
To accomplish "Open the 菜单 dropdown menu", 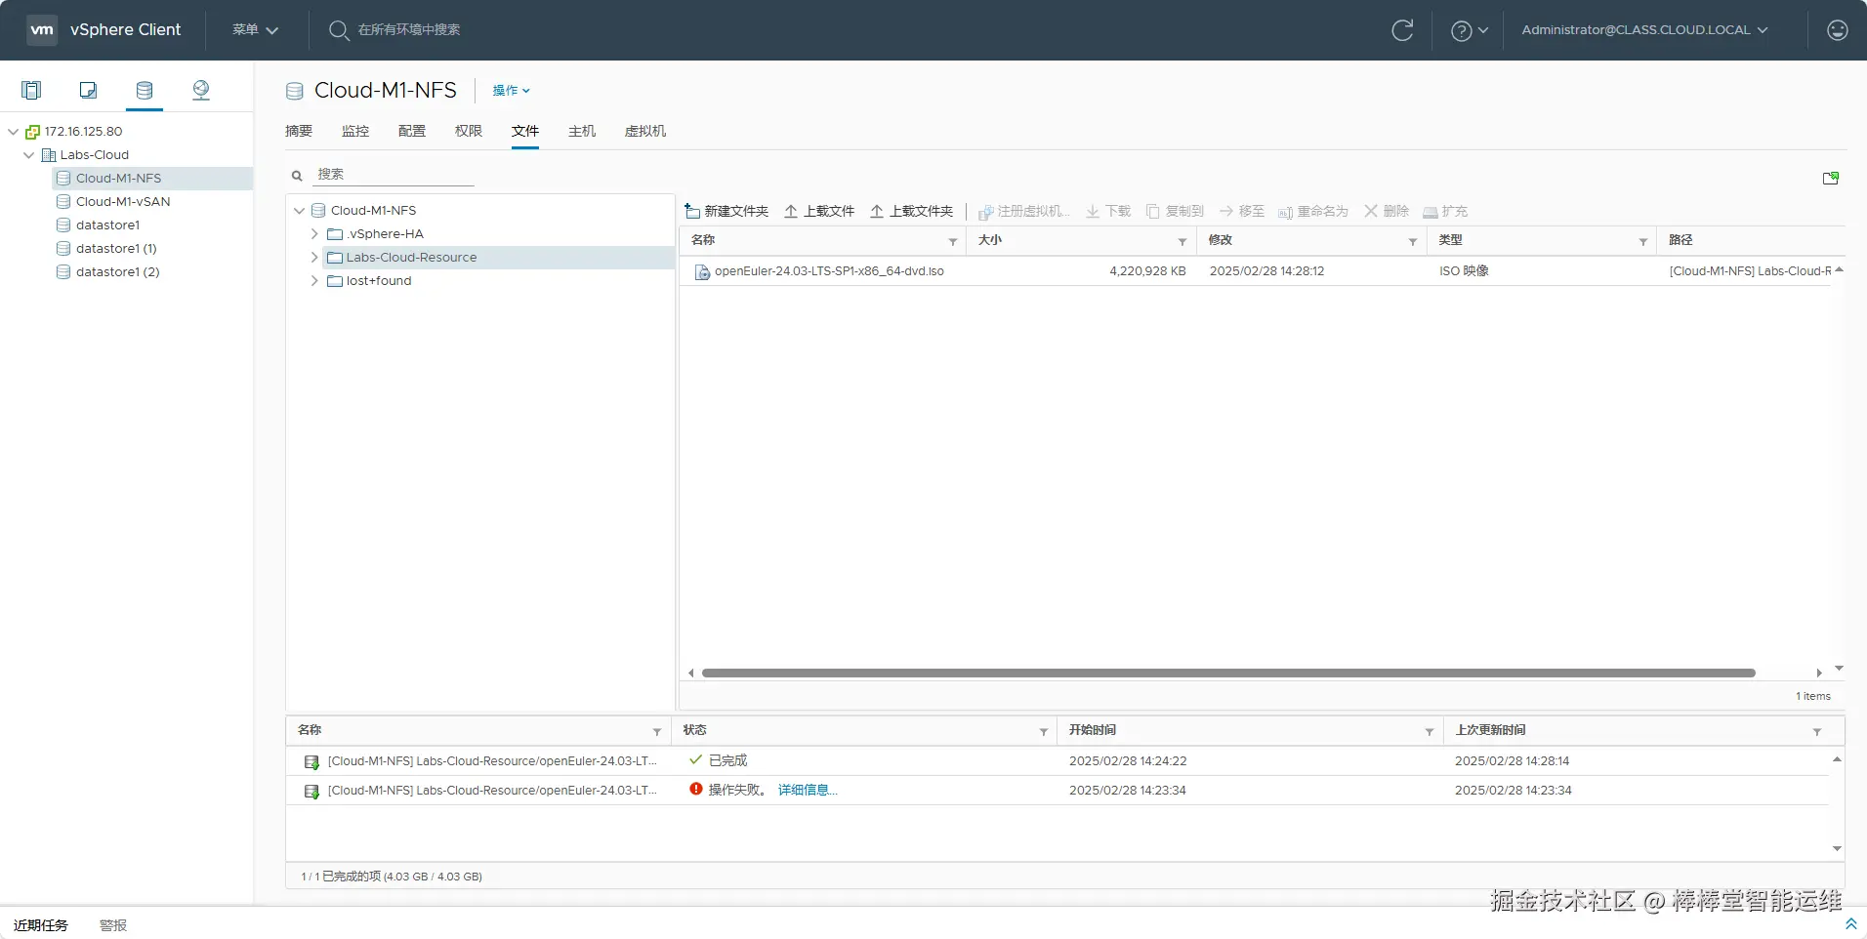I will pos(256,30).
